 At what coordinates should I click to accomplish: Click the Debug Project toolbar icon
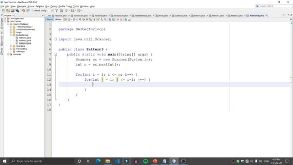[x=72, y=11]
